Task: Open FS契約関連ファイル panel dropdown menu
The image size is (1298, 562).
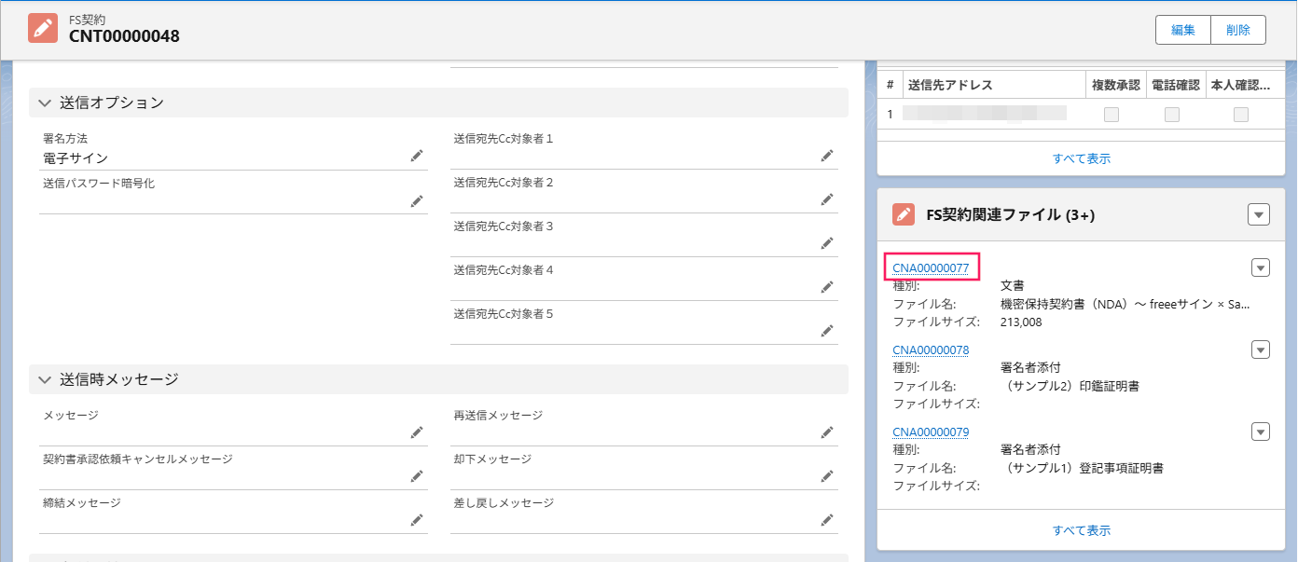Action: click(x=1259, y=215)
